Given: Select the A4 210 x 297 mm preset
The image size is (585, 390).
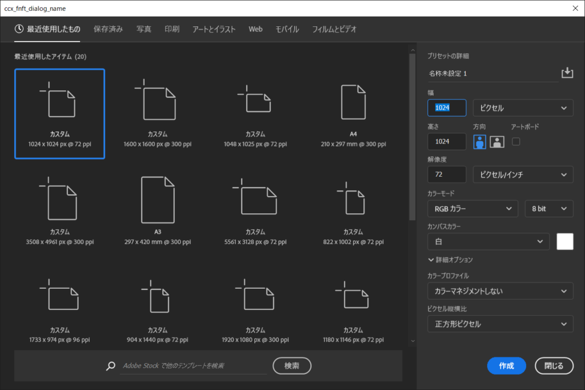Looking at the screenshot, I should point(352,117).
